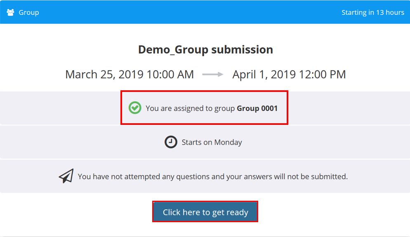Click the 'Starting in 13 hours' status text
The width and height of the screenshot is (410, 237).
(373, 12)
